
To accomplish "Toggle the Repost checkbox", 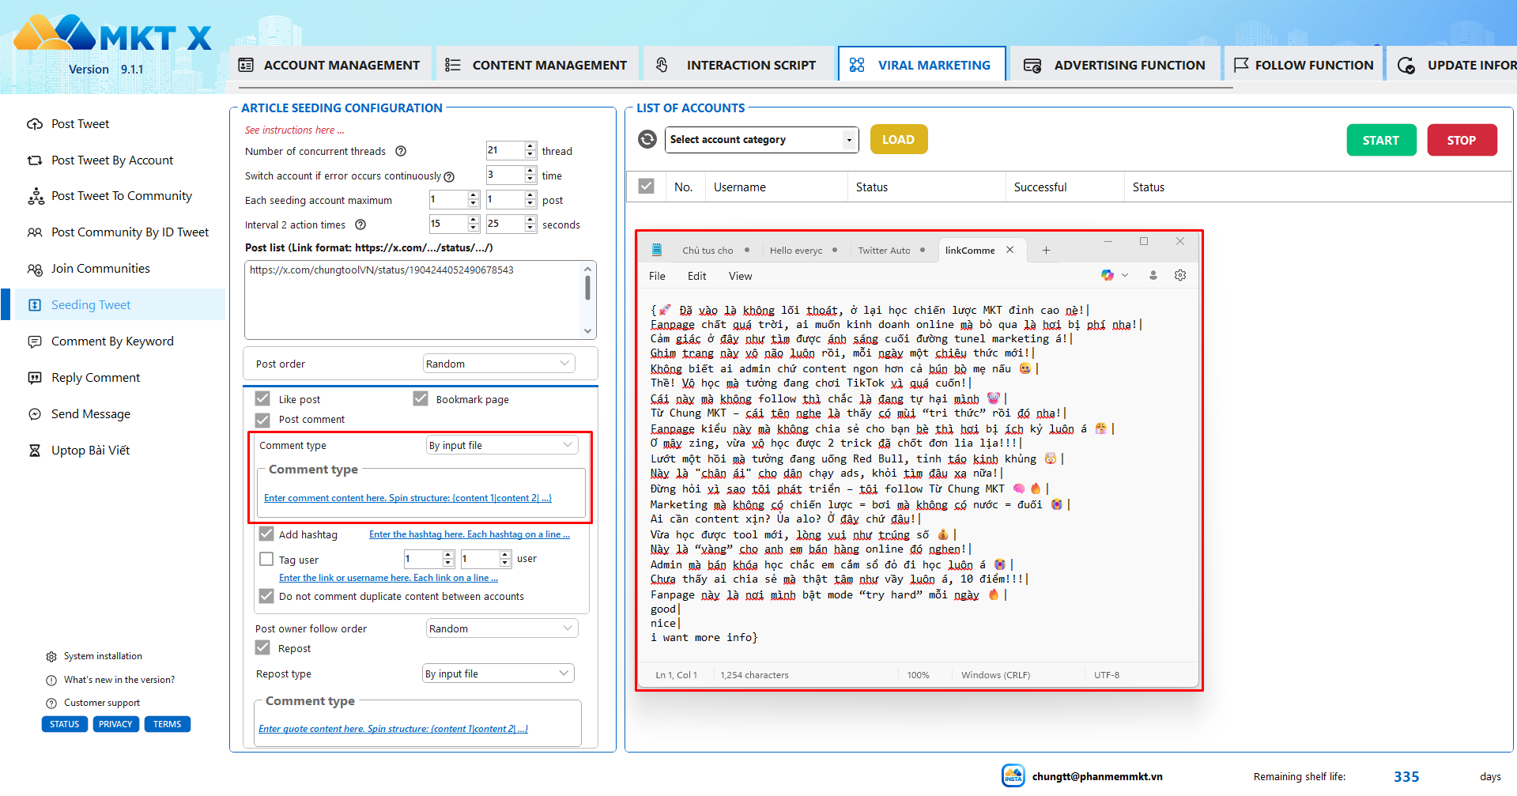I will pos(263,648).
